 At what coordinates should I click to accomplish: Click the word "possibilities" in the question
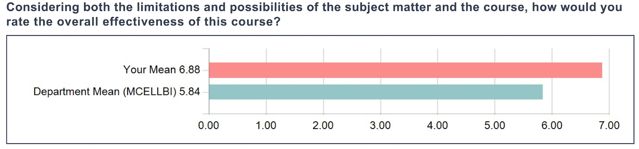pyautogui.click(x=266, y=7)
